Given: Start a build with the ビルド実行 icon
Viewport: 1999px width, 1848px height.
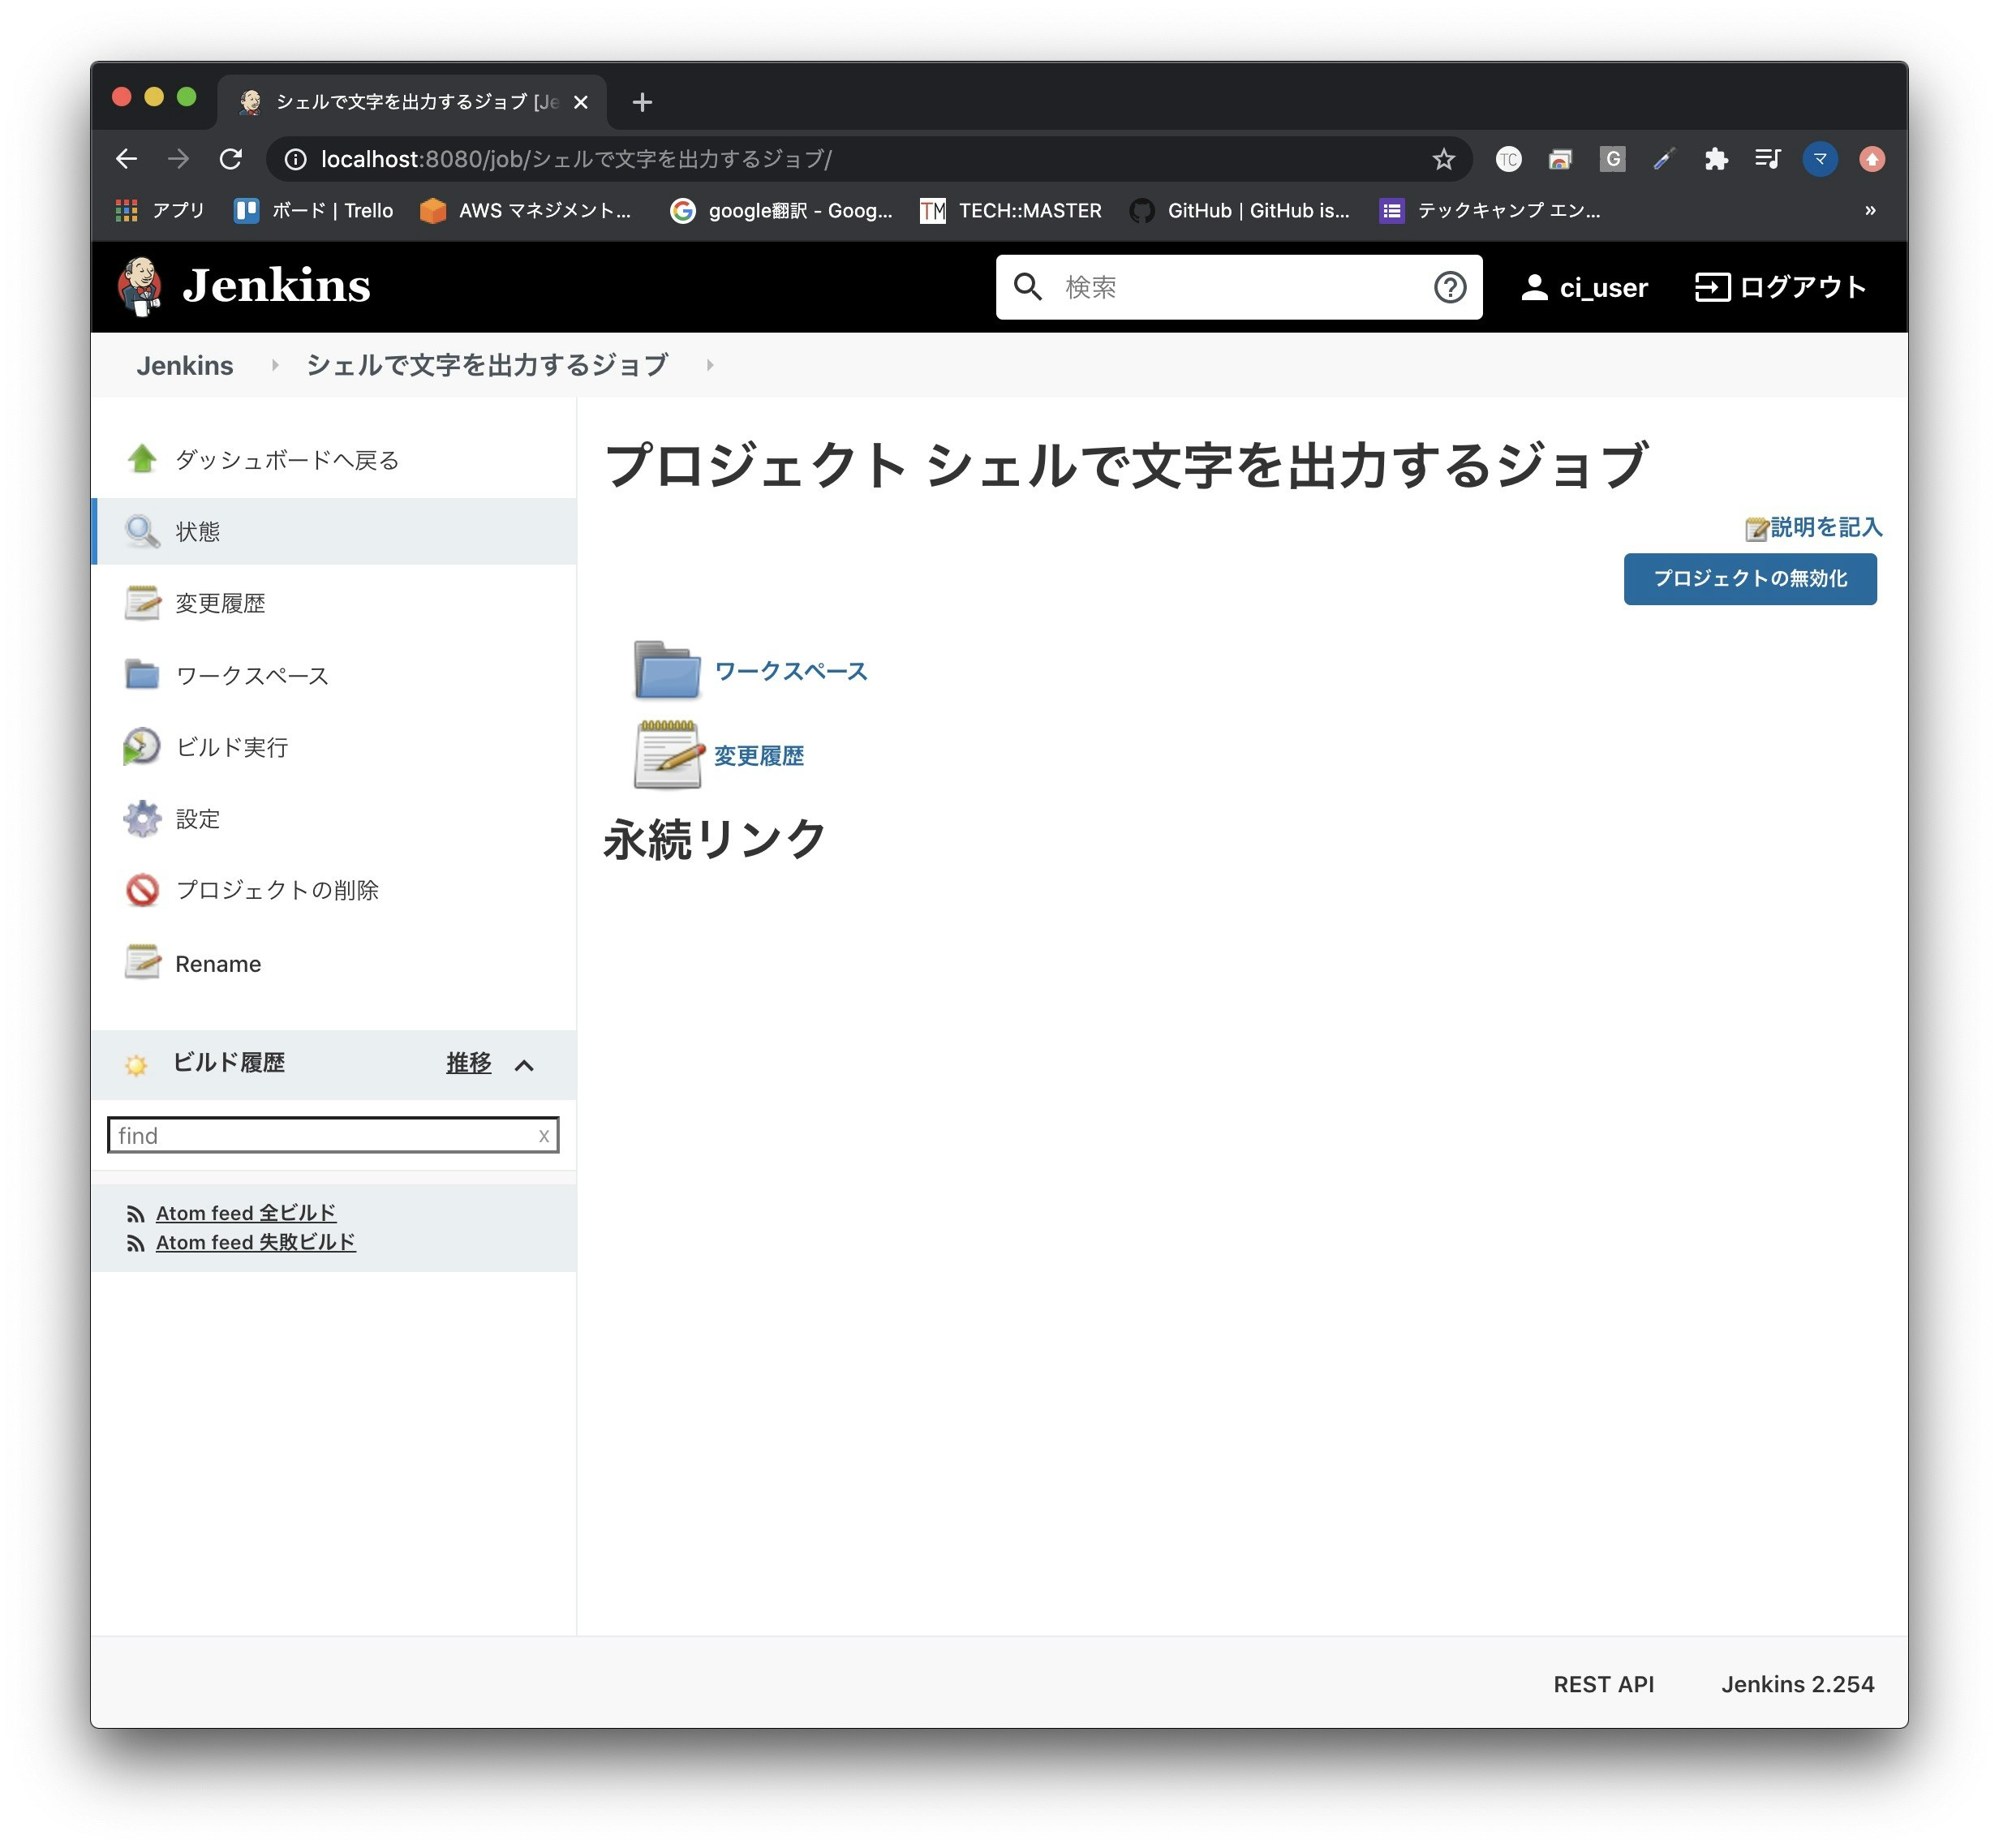Looking at the screenshot, I should pyautogui.click(x=142, y=746).
